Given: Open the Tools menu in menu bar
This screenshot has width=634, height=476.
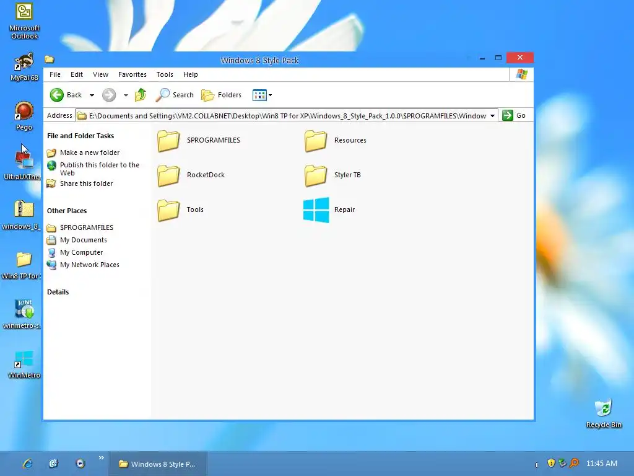Looking at the screenshot, I should click(165, 74).
